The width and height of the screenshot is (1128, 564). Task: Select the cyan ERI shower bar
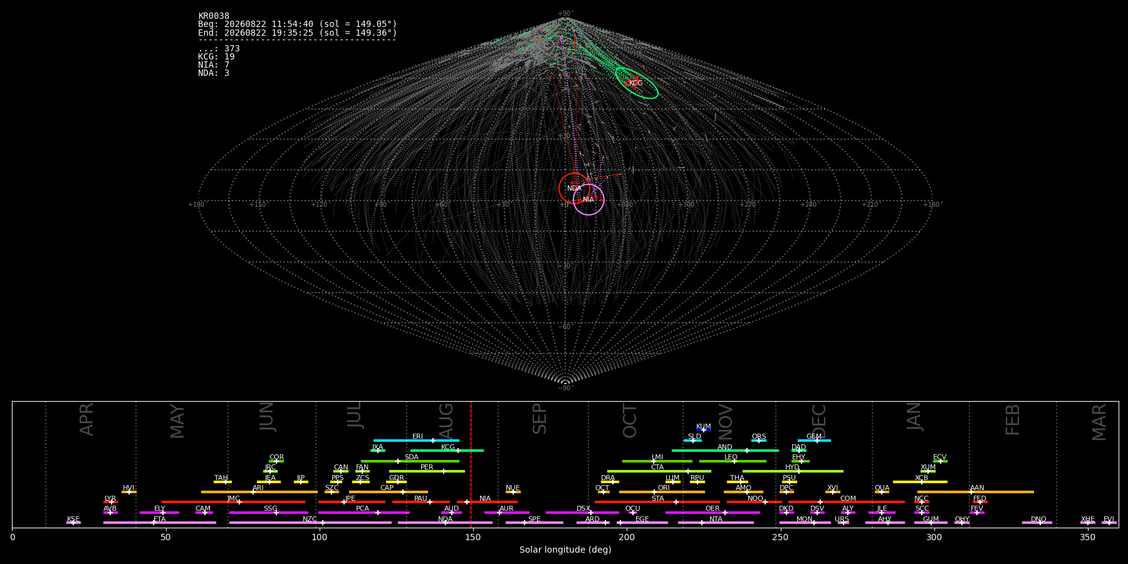click(x=416, y=441)
